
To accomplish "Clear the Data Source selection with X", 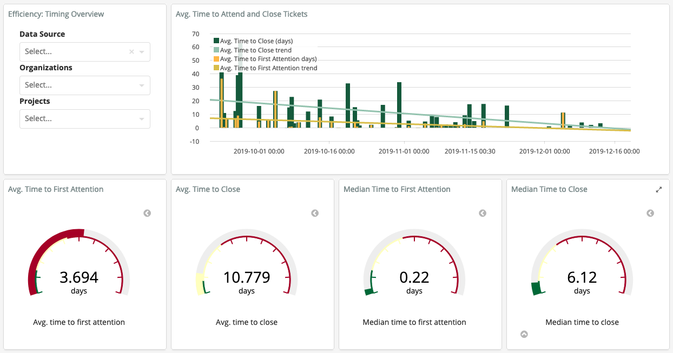I will [131, 52].
